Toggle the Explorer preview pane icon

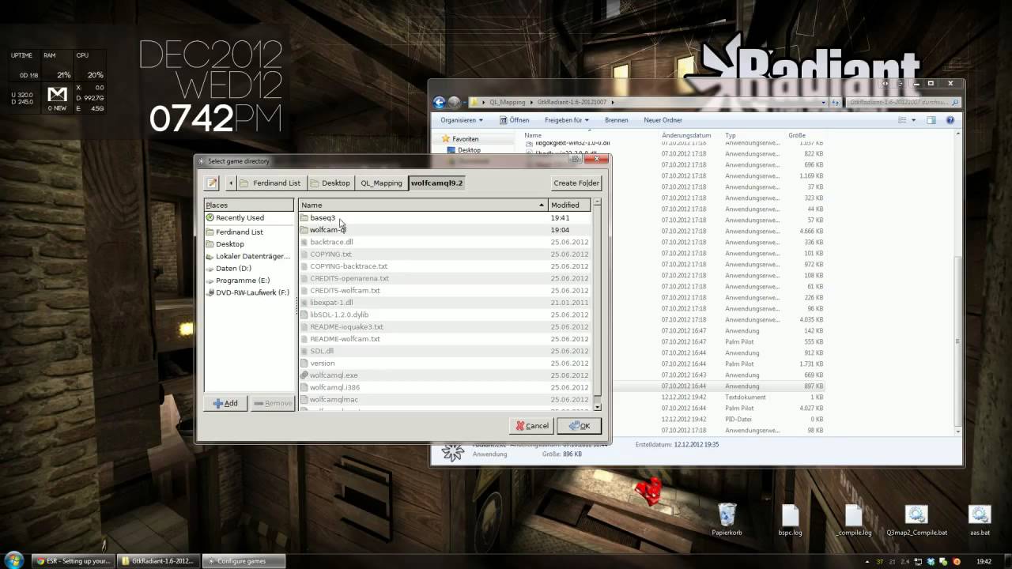(931, 120)
